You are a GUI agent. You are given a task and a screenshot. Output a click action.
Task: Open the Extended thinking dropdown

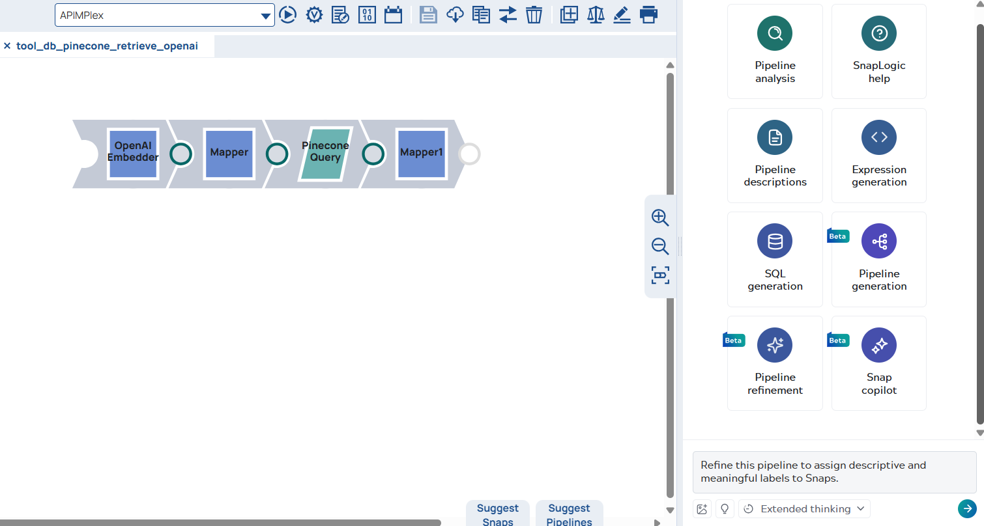pos(804,508)
